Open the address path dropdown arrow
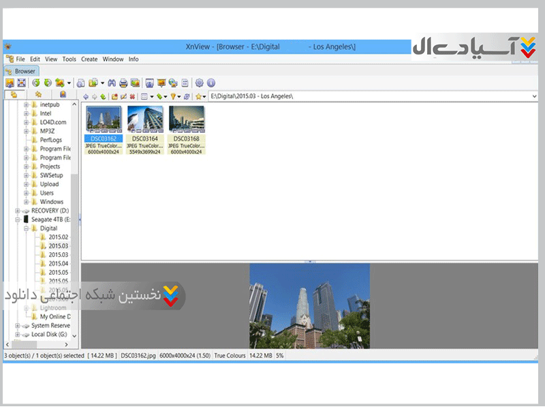The width and height of the screenshot is (545, 409). [533, 97]
